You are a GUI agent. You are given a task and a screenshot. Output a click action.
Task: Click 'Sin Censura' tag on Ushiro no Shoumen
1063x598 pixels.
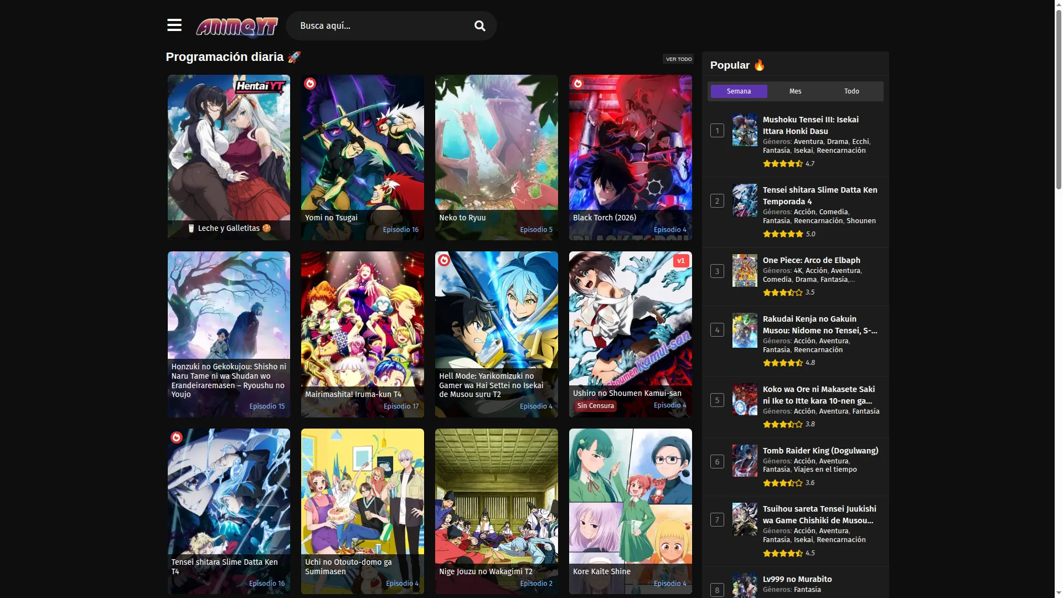(595, 406)
